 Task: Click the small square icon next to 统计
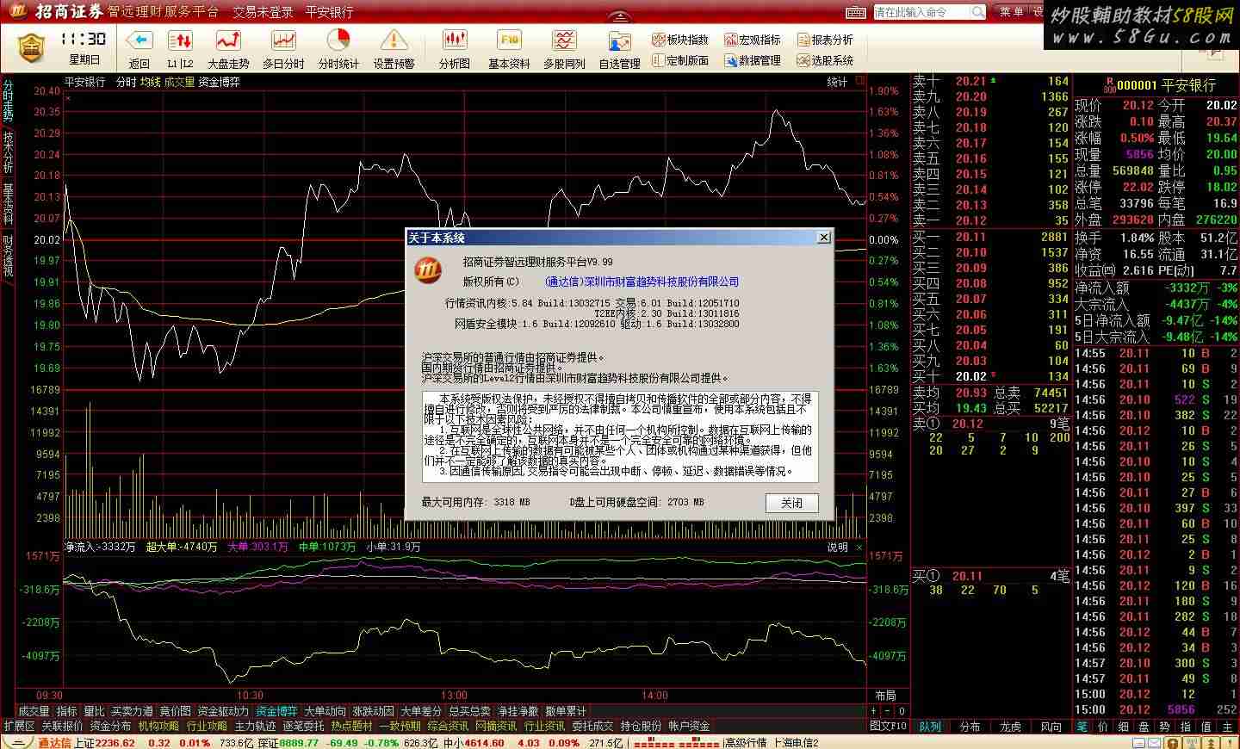pos(859,81)
